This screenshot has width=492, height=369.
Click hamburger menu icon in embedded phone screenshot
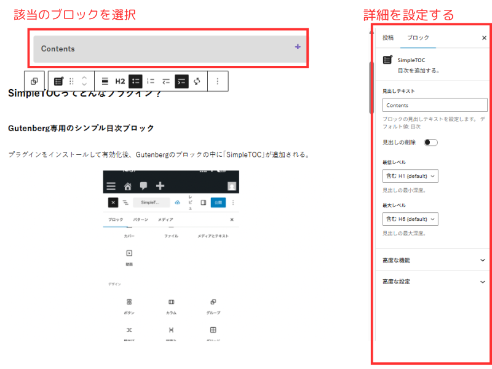pyautogui.click(x=111, y=186)
